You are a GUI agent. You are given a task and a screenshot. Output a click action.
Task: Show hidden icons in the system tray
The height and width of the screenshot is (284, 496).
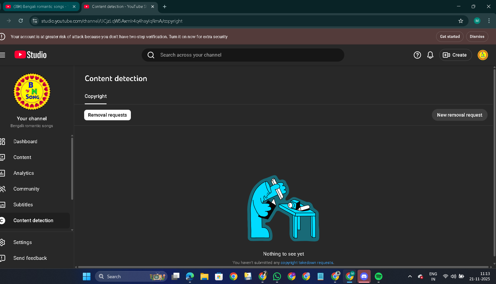[x=410, y=276]
